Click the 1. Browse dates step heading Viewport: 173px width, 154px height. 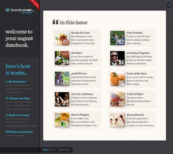click(x=16, y=82)
